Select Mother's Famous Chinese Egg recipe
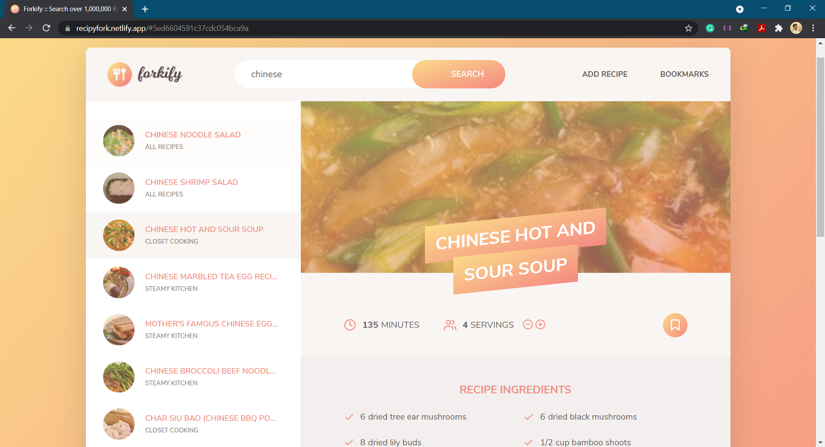 [x=211, y=324]
